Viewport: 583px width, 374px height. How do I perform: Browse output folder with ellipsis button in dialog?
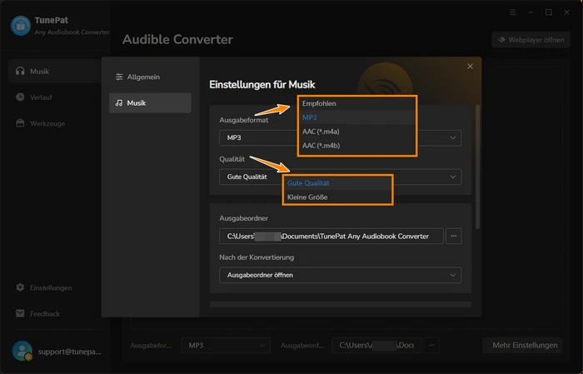pyautogui.click(x=454, y=236)
